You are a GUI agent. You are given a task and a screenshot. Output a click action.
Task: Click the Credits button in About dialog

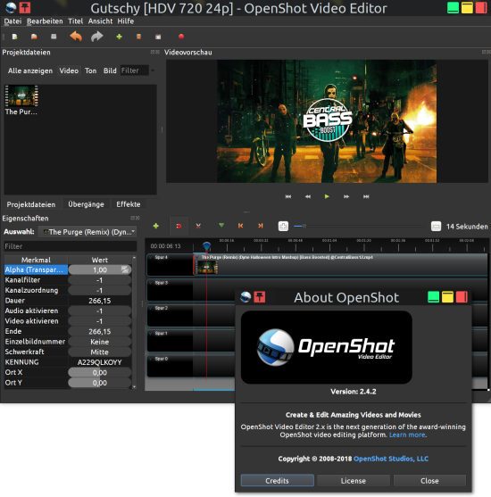(278, 481)
